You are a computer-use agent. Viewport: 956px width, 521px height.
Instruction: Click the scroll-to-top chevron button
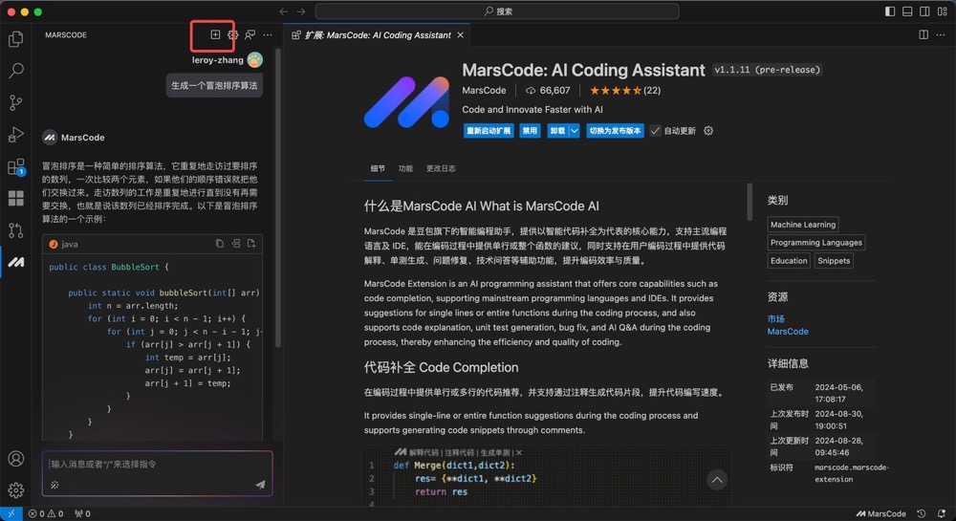pos(717,480)
